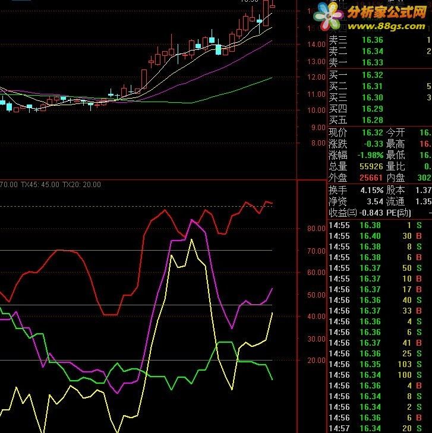Select the 买五 bid row at 16.28

click(380, 120)
